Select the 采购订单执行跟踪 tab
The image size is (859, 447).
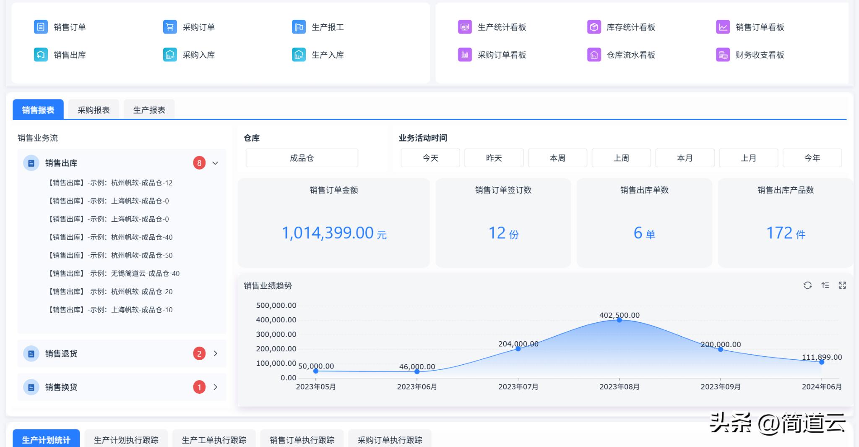click(x=390, y=439)
